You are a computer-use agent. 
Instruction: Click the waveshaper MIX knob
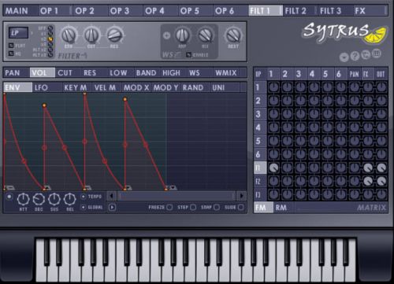click(x=206, y=35)
